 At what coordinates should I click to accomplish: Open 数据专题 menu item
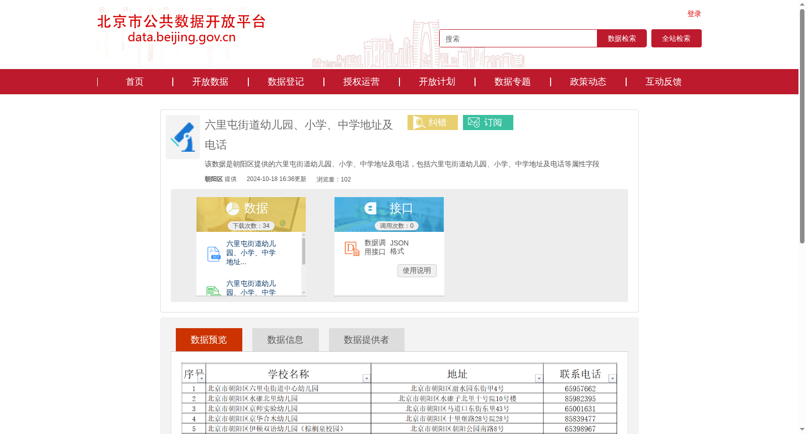512,82
